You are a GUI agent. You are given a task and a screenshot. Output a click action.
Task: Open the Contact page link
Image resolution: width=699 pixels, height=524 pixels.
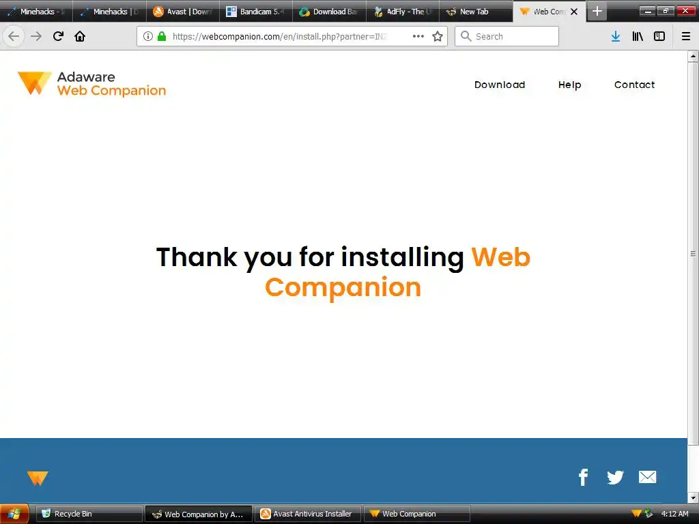tap(634, 85)
